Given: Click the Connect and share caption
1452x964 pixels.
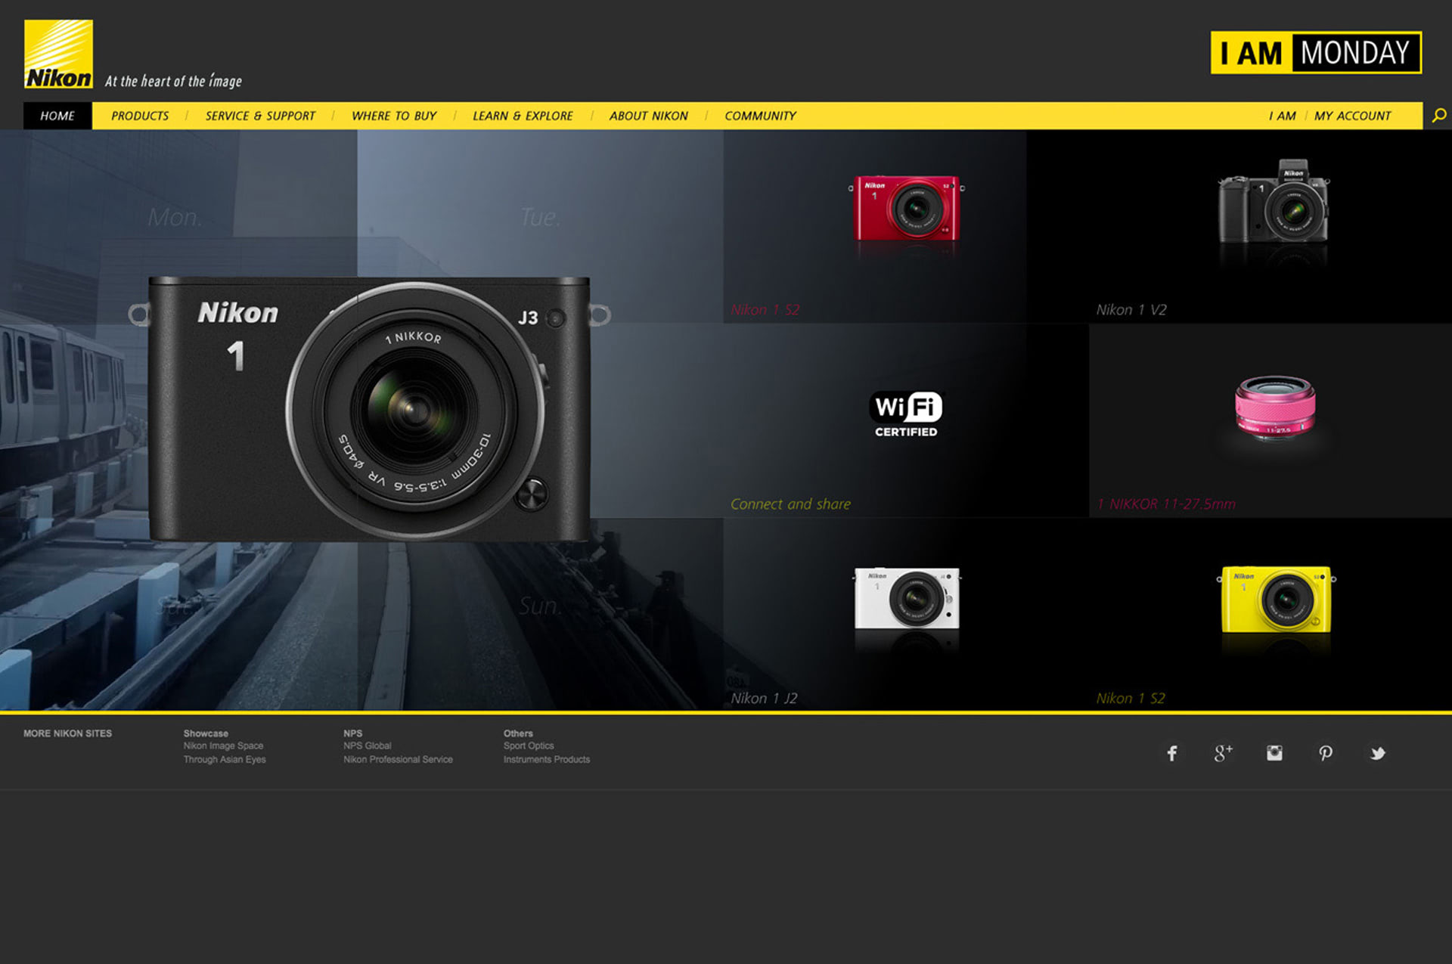Looking at the screenshot, I should click(x=790, y=504).
